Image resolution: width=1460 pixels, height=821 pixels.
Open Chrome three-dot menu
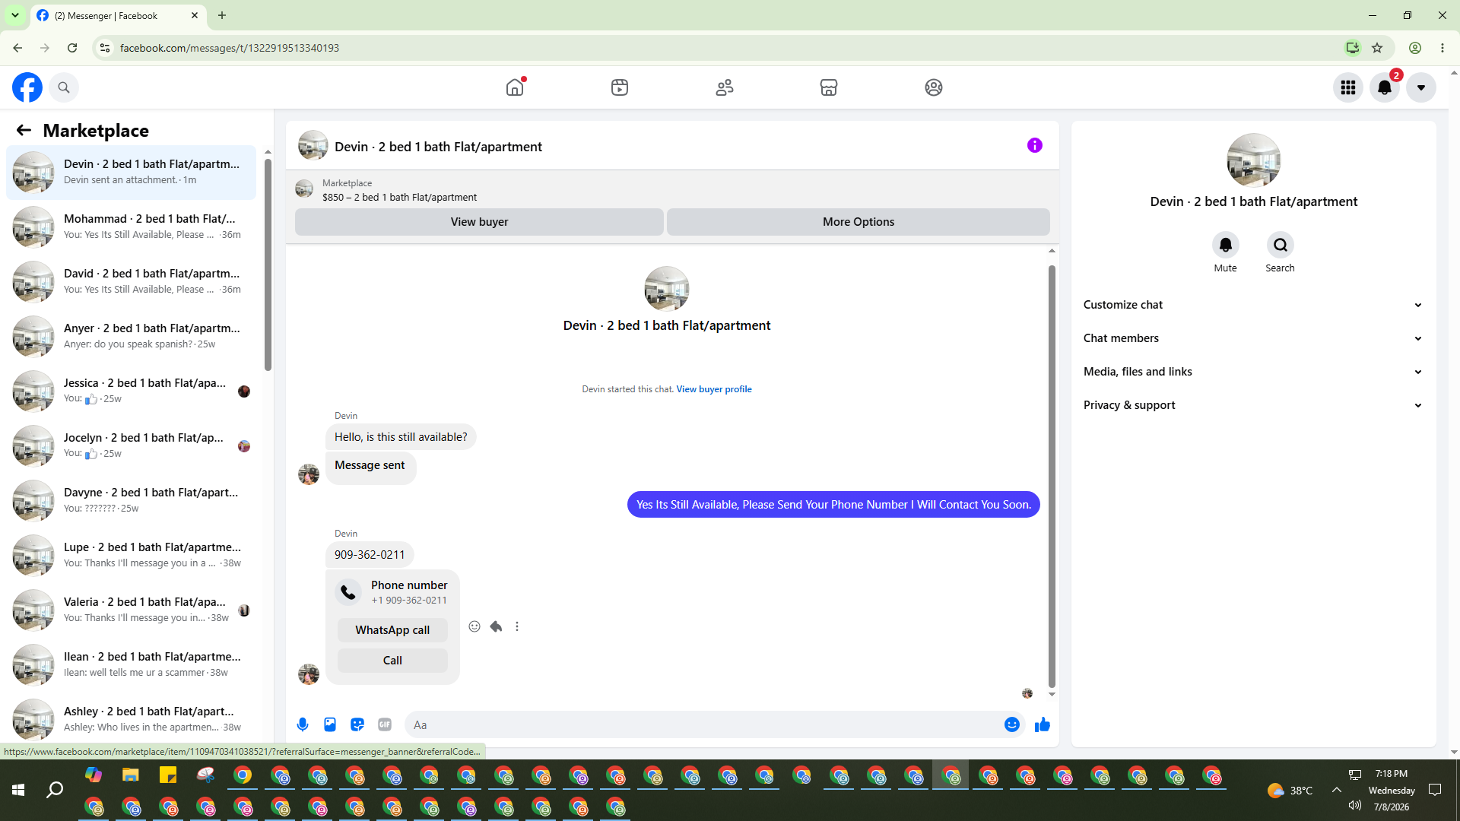click(1443, 48)
